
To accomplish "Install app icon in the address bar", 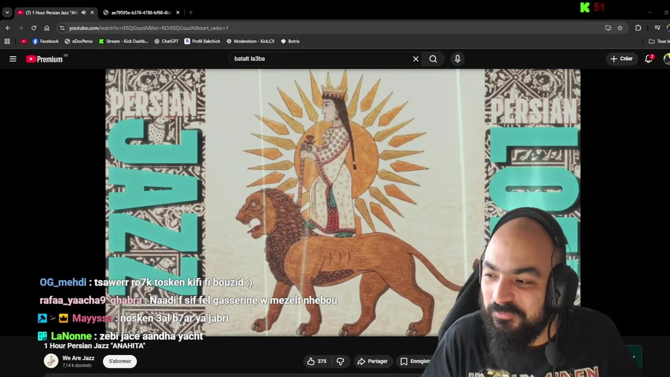I will point(608,28).
